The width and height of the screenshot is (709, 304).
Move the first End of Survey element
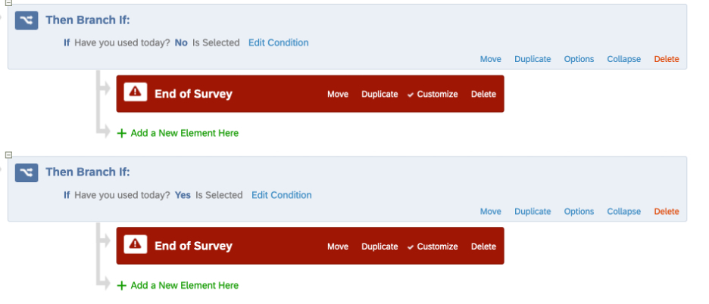click(338, 95)
